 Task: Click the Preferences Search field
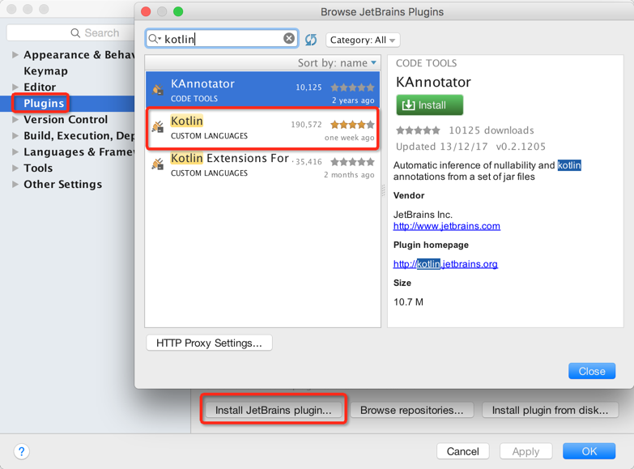point(70,32)
